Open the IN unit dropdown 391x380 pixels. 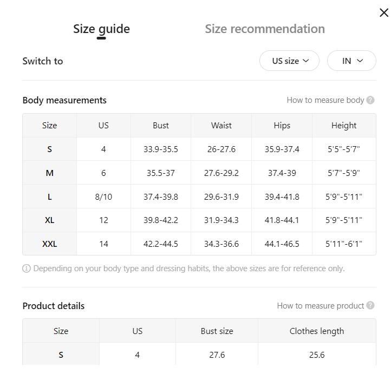coord(351,61)
